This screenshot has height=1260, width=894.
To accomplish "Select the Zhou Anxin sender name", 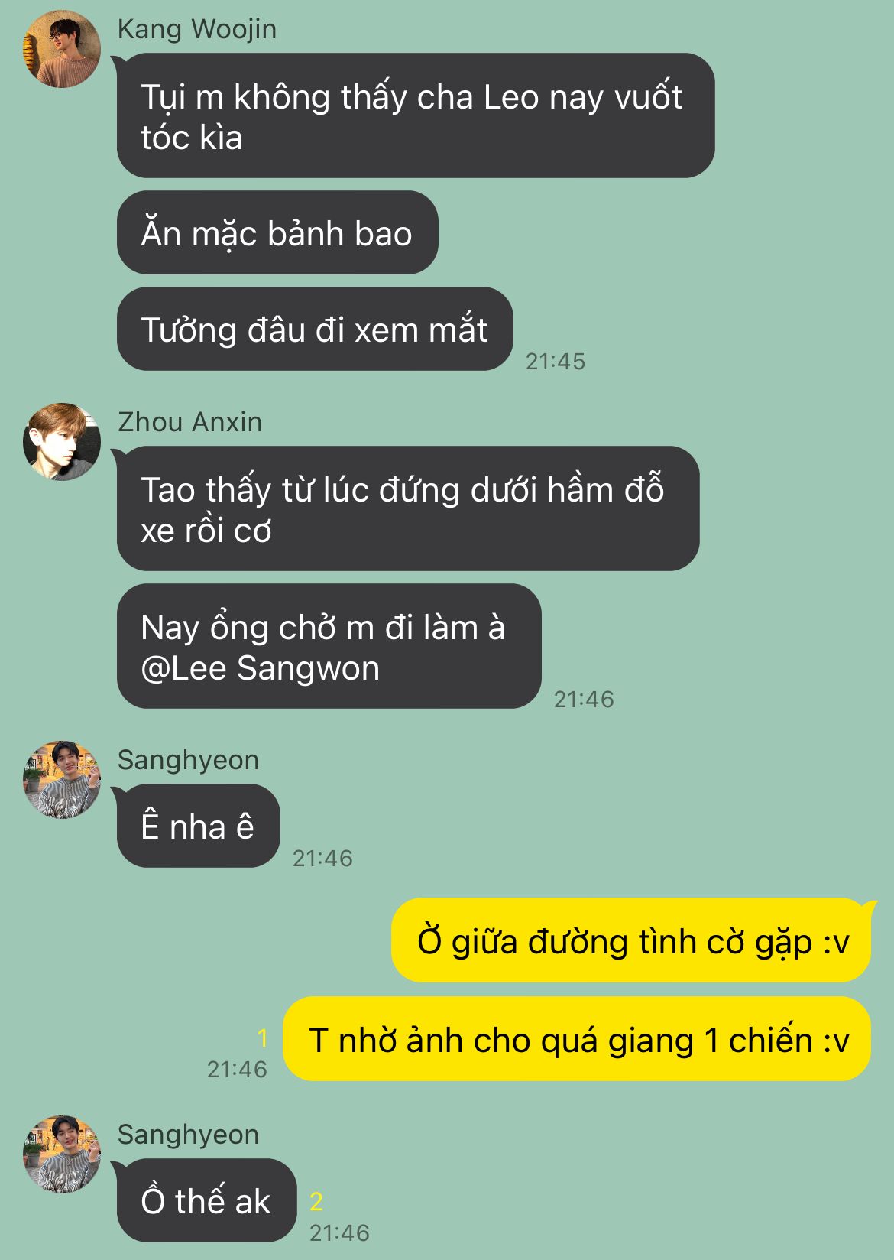I will tap(190, 422).
